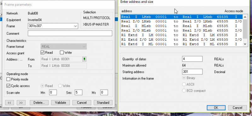
Task: Click the Standard button
Action: (x=103, y=103)
